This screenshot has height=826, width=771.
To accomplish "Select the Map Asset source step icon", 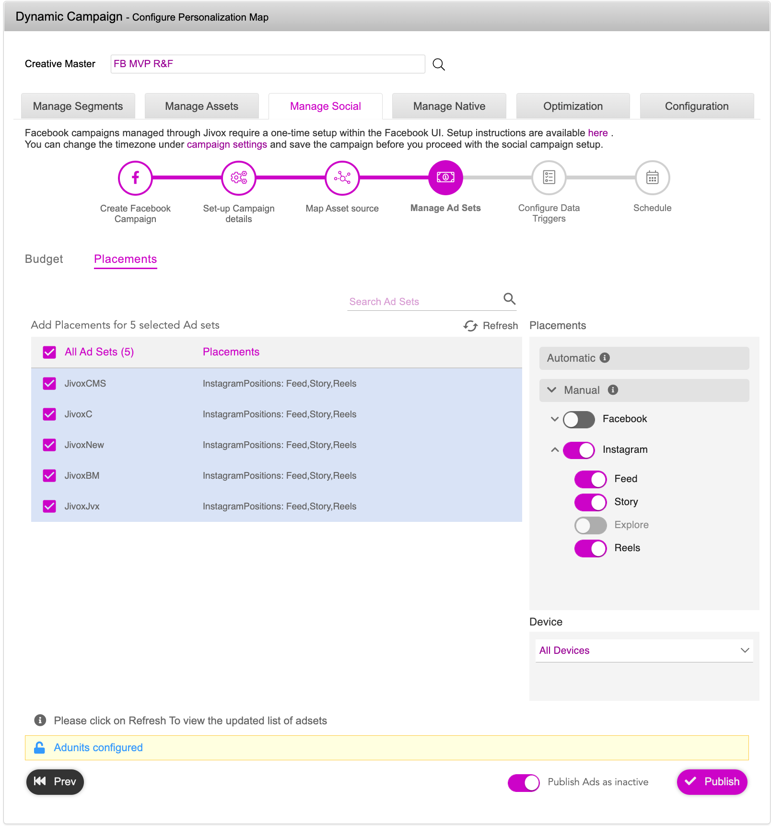I will (x=342, y=177).
